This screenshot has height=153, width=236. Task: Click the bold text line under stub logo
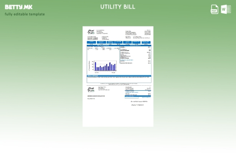(96, 96)
